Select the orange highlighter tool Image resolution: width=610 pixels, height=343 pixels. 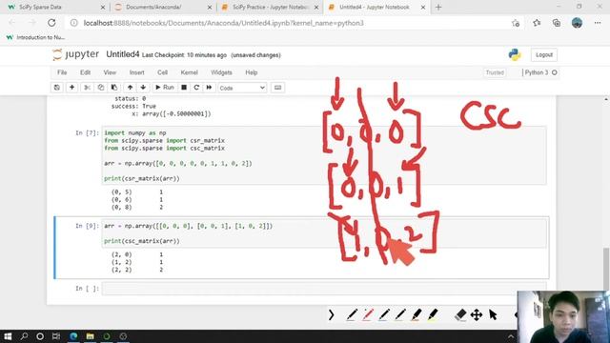[417, 314]
